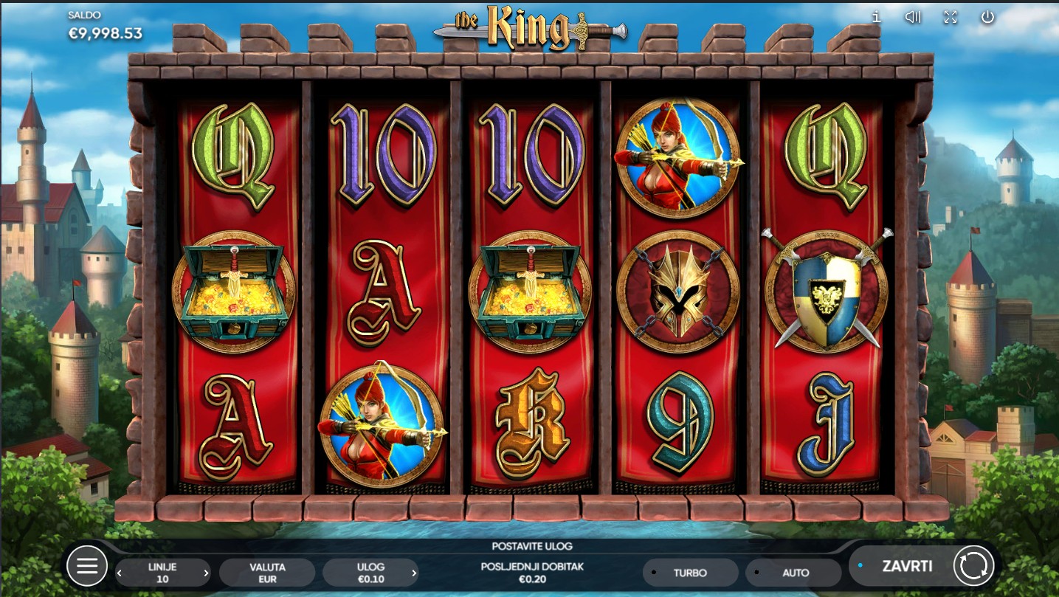Click the shield with crossed swords symbol
This screenshot has height=597, width=1059.
click(827, 289)
